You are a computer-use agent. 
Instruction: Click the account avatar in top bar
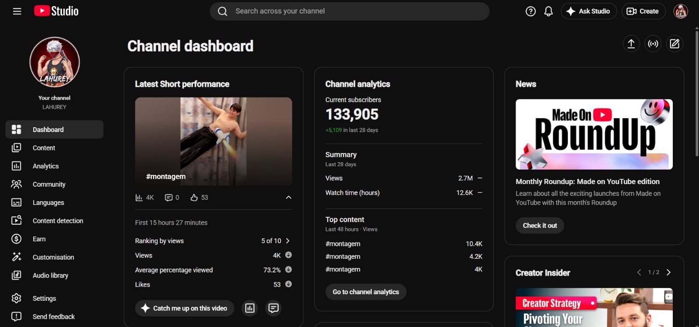point(681,11)
